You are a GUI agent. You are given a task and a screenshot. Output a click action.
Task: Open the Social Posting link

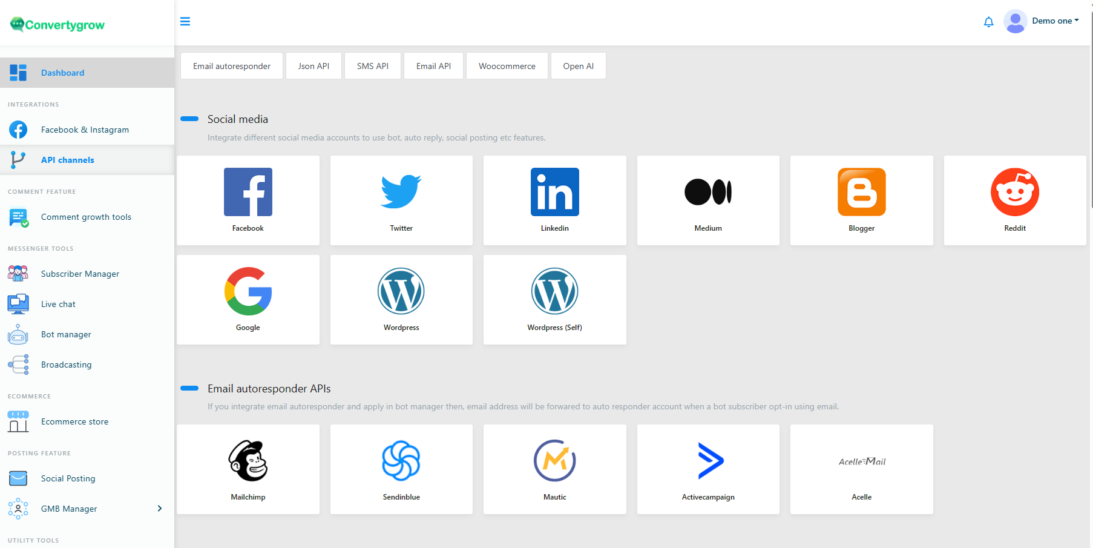(68, 478)
